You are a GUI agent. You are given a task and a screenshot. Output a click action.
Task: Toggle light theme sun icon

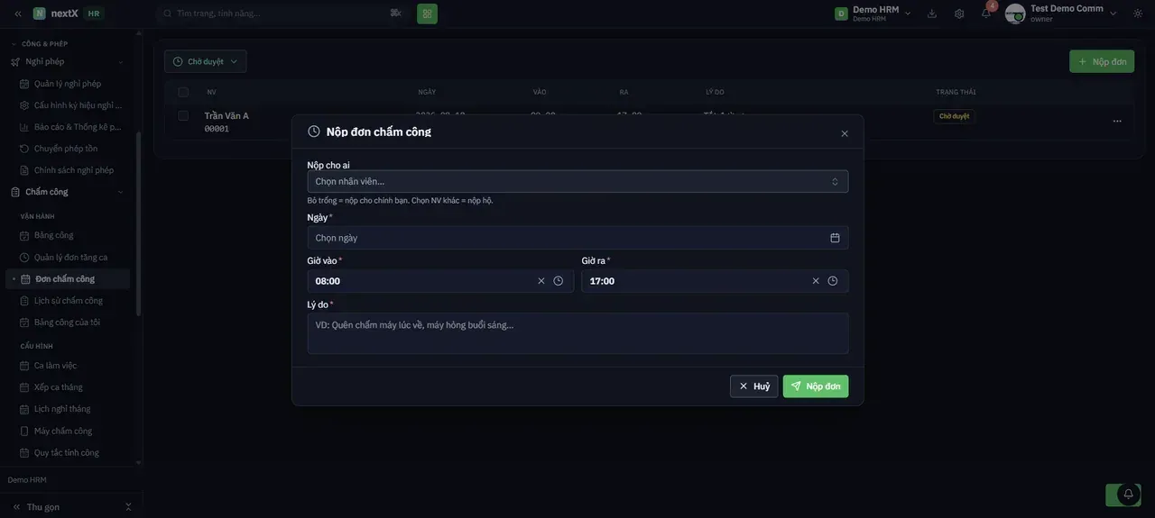(1138, 14)
